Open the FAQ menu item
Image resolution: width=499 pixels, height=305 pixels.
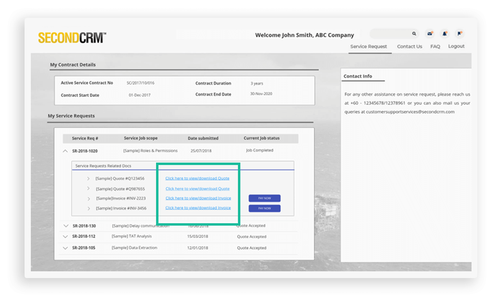(x=435, y=46)
